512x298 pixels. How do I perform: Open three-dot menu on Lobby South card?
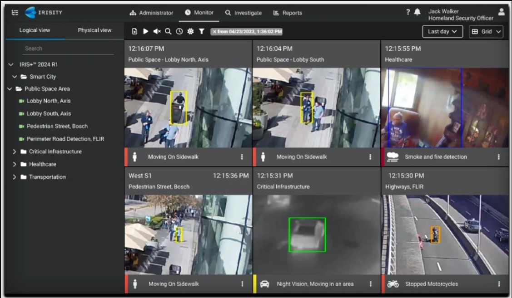[370, 157]
